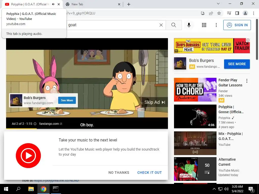This screenshot has height=194, width=259.
Task: Click the blue SEE MORE sidebar button
Action: (237, 64)
